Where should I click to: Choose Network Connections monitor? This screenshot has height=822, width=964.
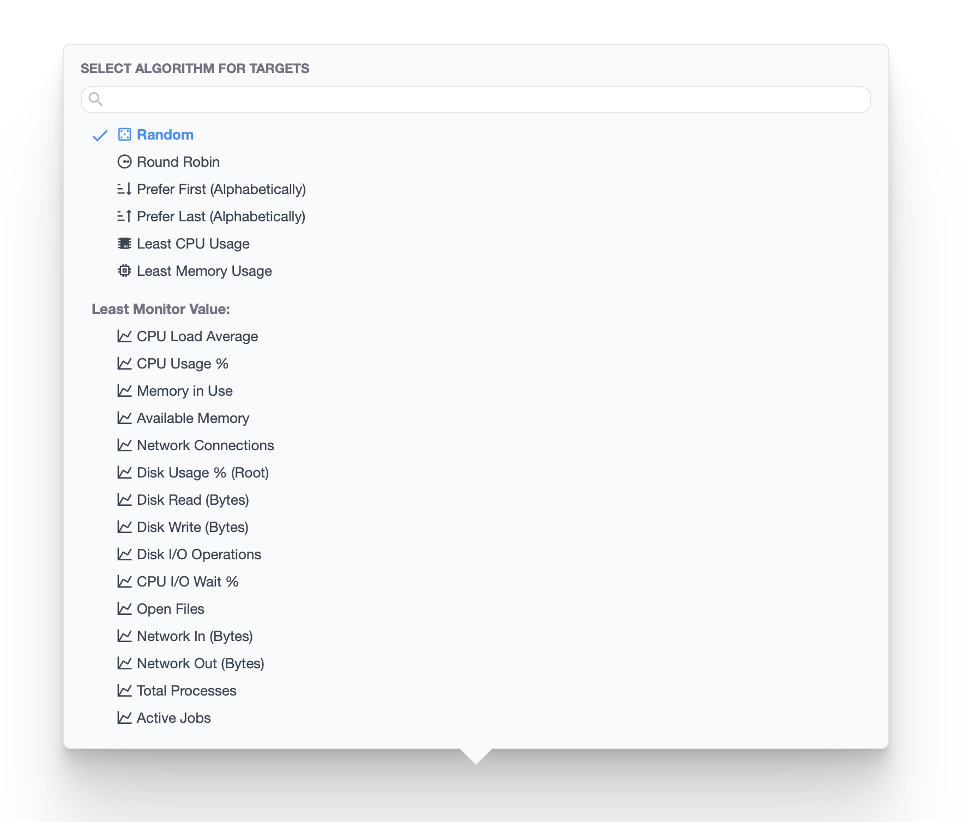[205, 445]
